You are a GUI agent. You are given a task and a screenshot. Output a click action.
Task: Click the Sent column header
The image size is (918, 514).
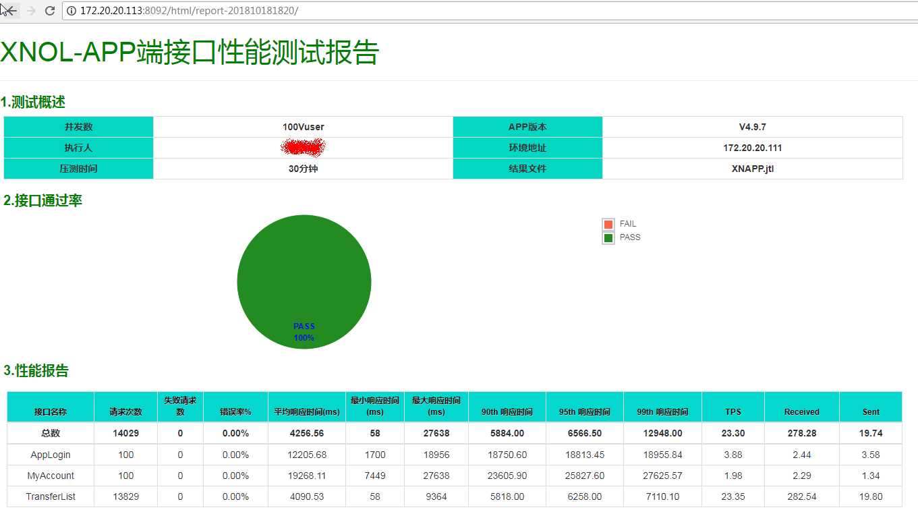[871, 407]
